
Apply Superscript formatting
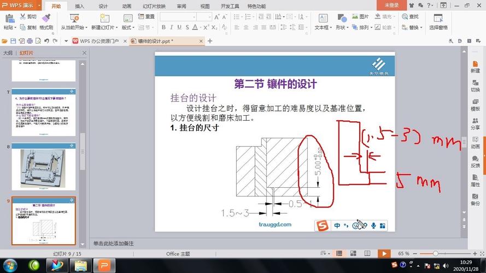tap(206, 27)
